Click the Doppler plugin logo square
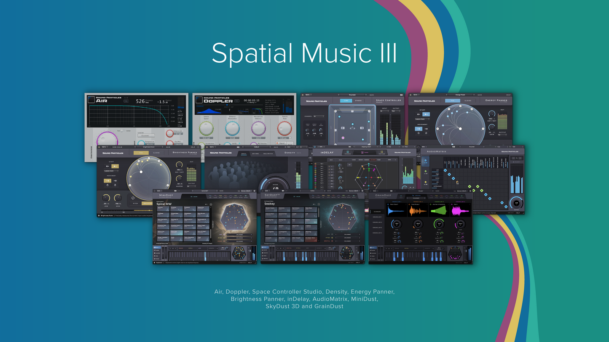The height and width of the screenshot is (342, 609). point(199,100)
